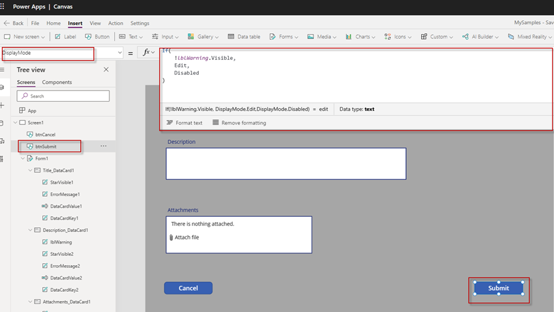
Task: Collapse the Description_DataCard1 node
Action: (31, 230)
